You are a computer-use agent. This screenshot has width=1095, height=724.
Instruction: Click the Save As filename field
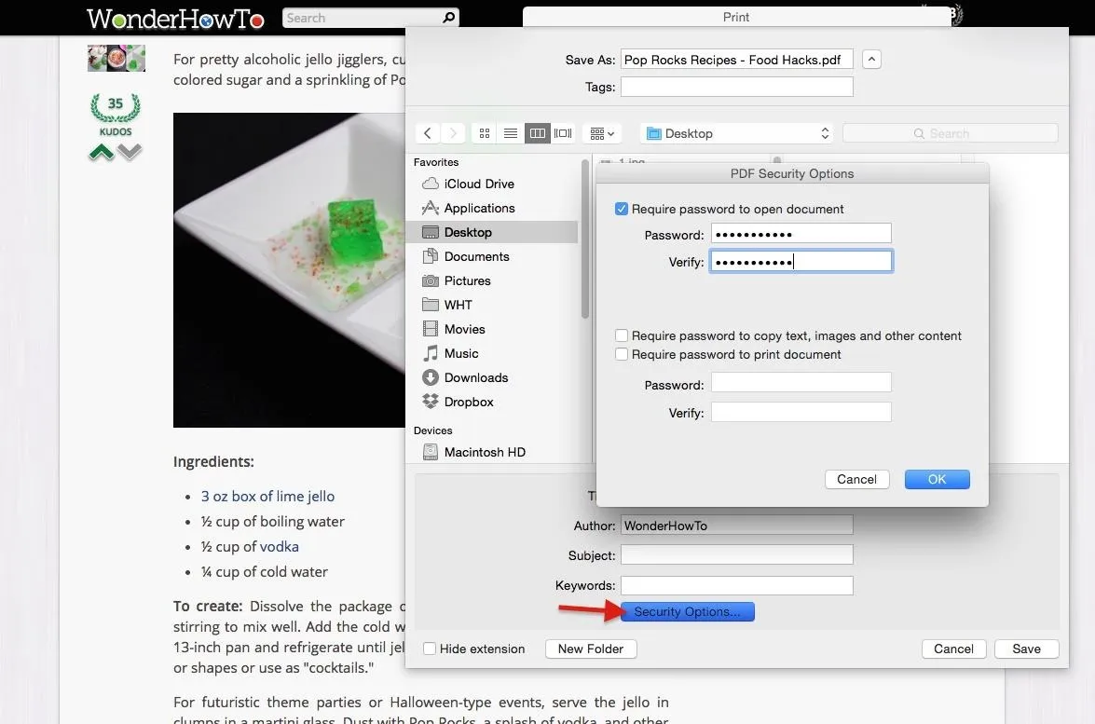[x=737, y=60]
